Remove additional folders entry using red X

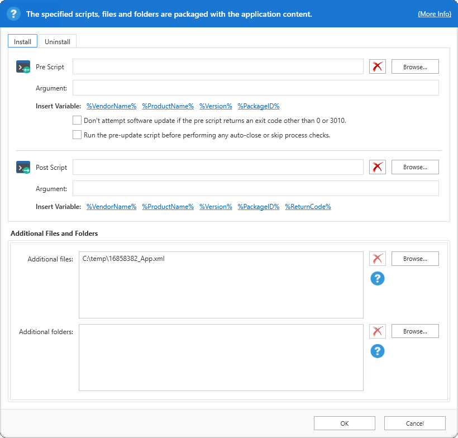[x=377, y=331]
